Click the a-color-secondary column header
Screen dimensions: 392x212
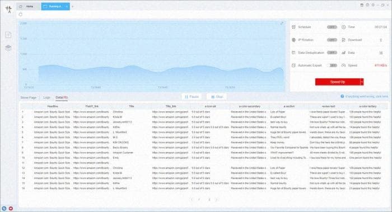250,106
